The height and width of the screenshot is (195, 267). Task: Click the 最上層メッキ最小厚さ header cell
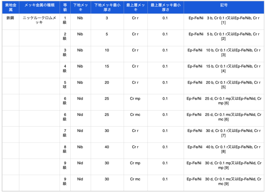[165, 7]
